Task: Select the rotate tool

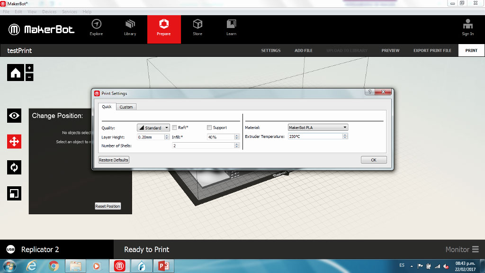Action: pos(14,167)
